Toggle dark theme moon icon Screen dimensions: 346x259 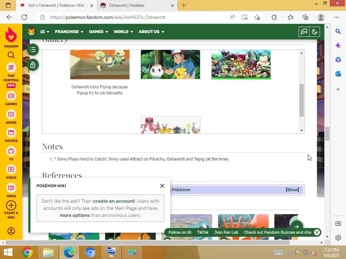click(x=315, y=32)
